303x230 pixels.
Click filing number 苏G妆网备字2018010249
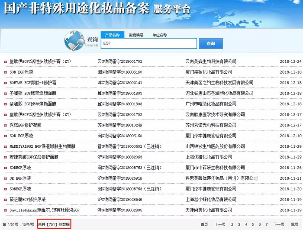point(120,125)
